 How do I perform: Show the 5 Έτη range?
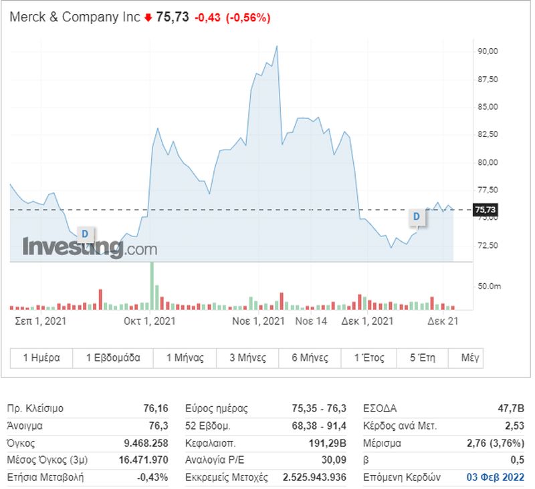423,358
